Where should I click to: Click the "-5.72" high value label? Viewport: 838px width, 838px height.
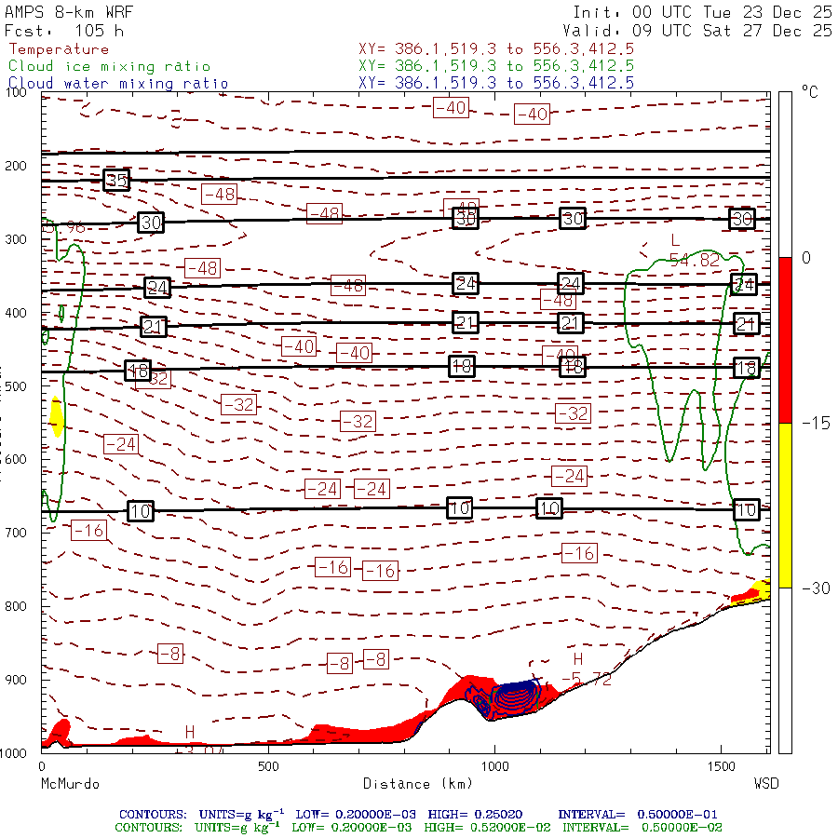pyautogui.click(x=587, y=680)
